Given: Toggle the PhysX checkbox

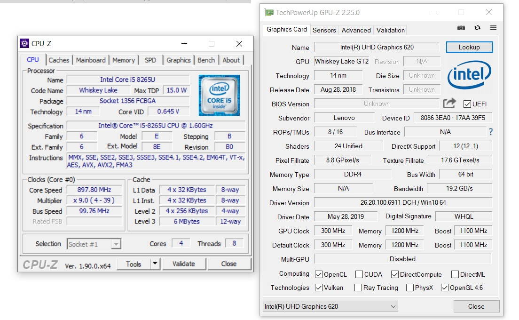Looking at the screenshot, I should pos(410,288).
